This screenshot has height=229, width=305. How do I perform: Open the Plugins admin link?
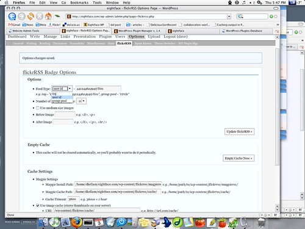point(106,37)
